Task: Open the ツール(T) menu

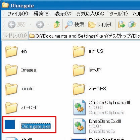Action: (x=119, y=14)
